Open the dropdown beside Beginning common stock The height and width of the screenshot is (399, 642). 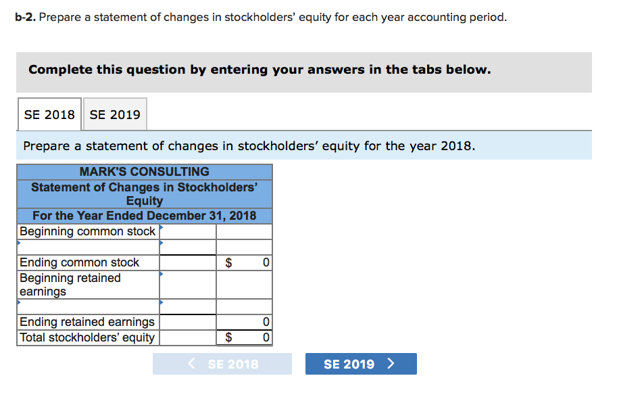point(162,227)
